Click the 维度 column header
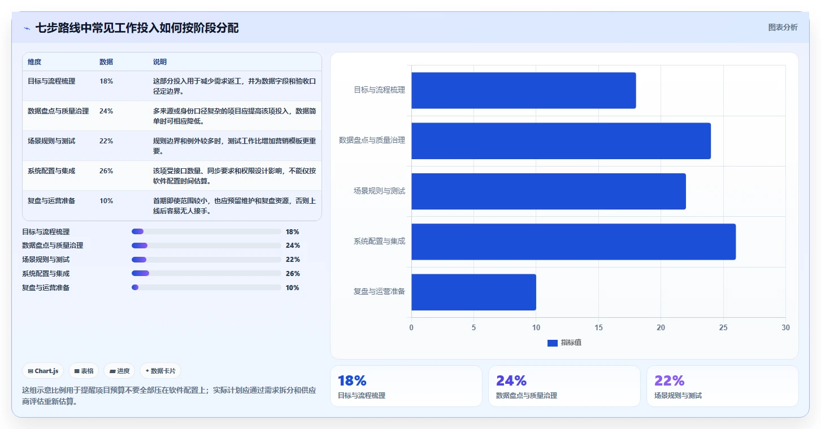The width and height of the screenshot is (821, 429). [34, 62]
